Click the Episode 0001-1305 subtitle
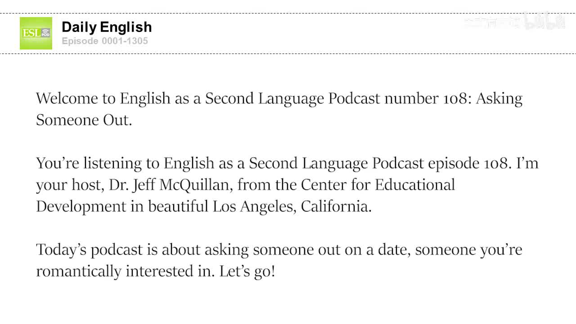 click(x=105, y=41)
